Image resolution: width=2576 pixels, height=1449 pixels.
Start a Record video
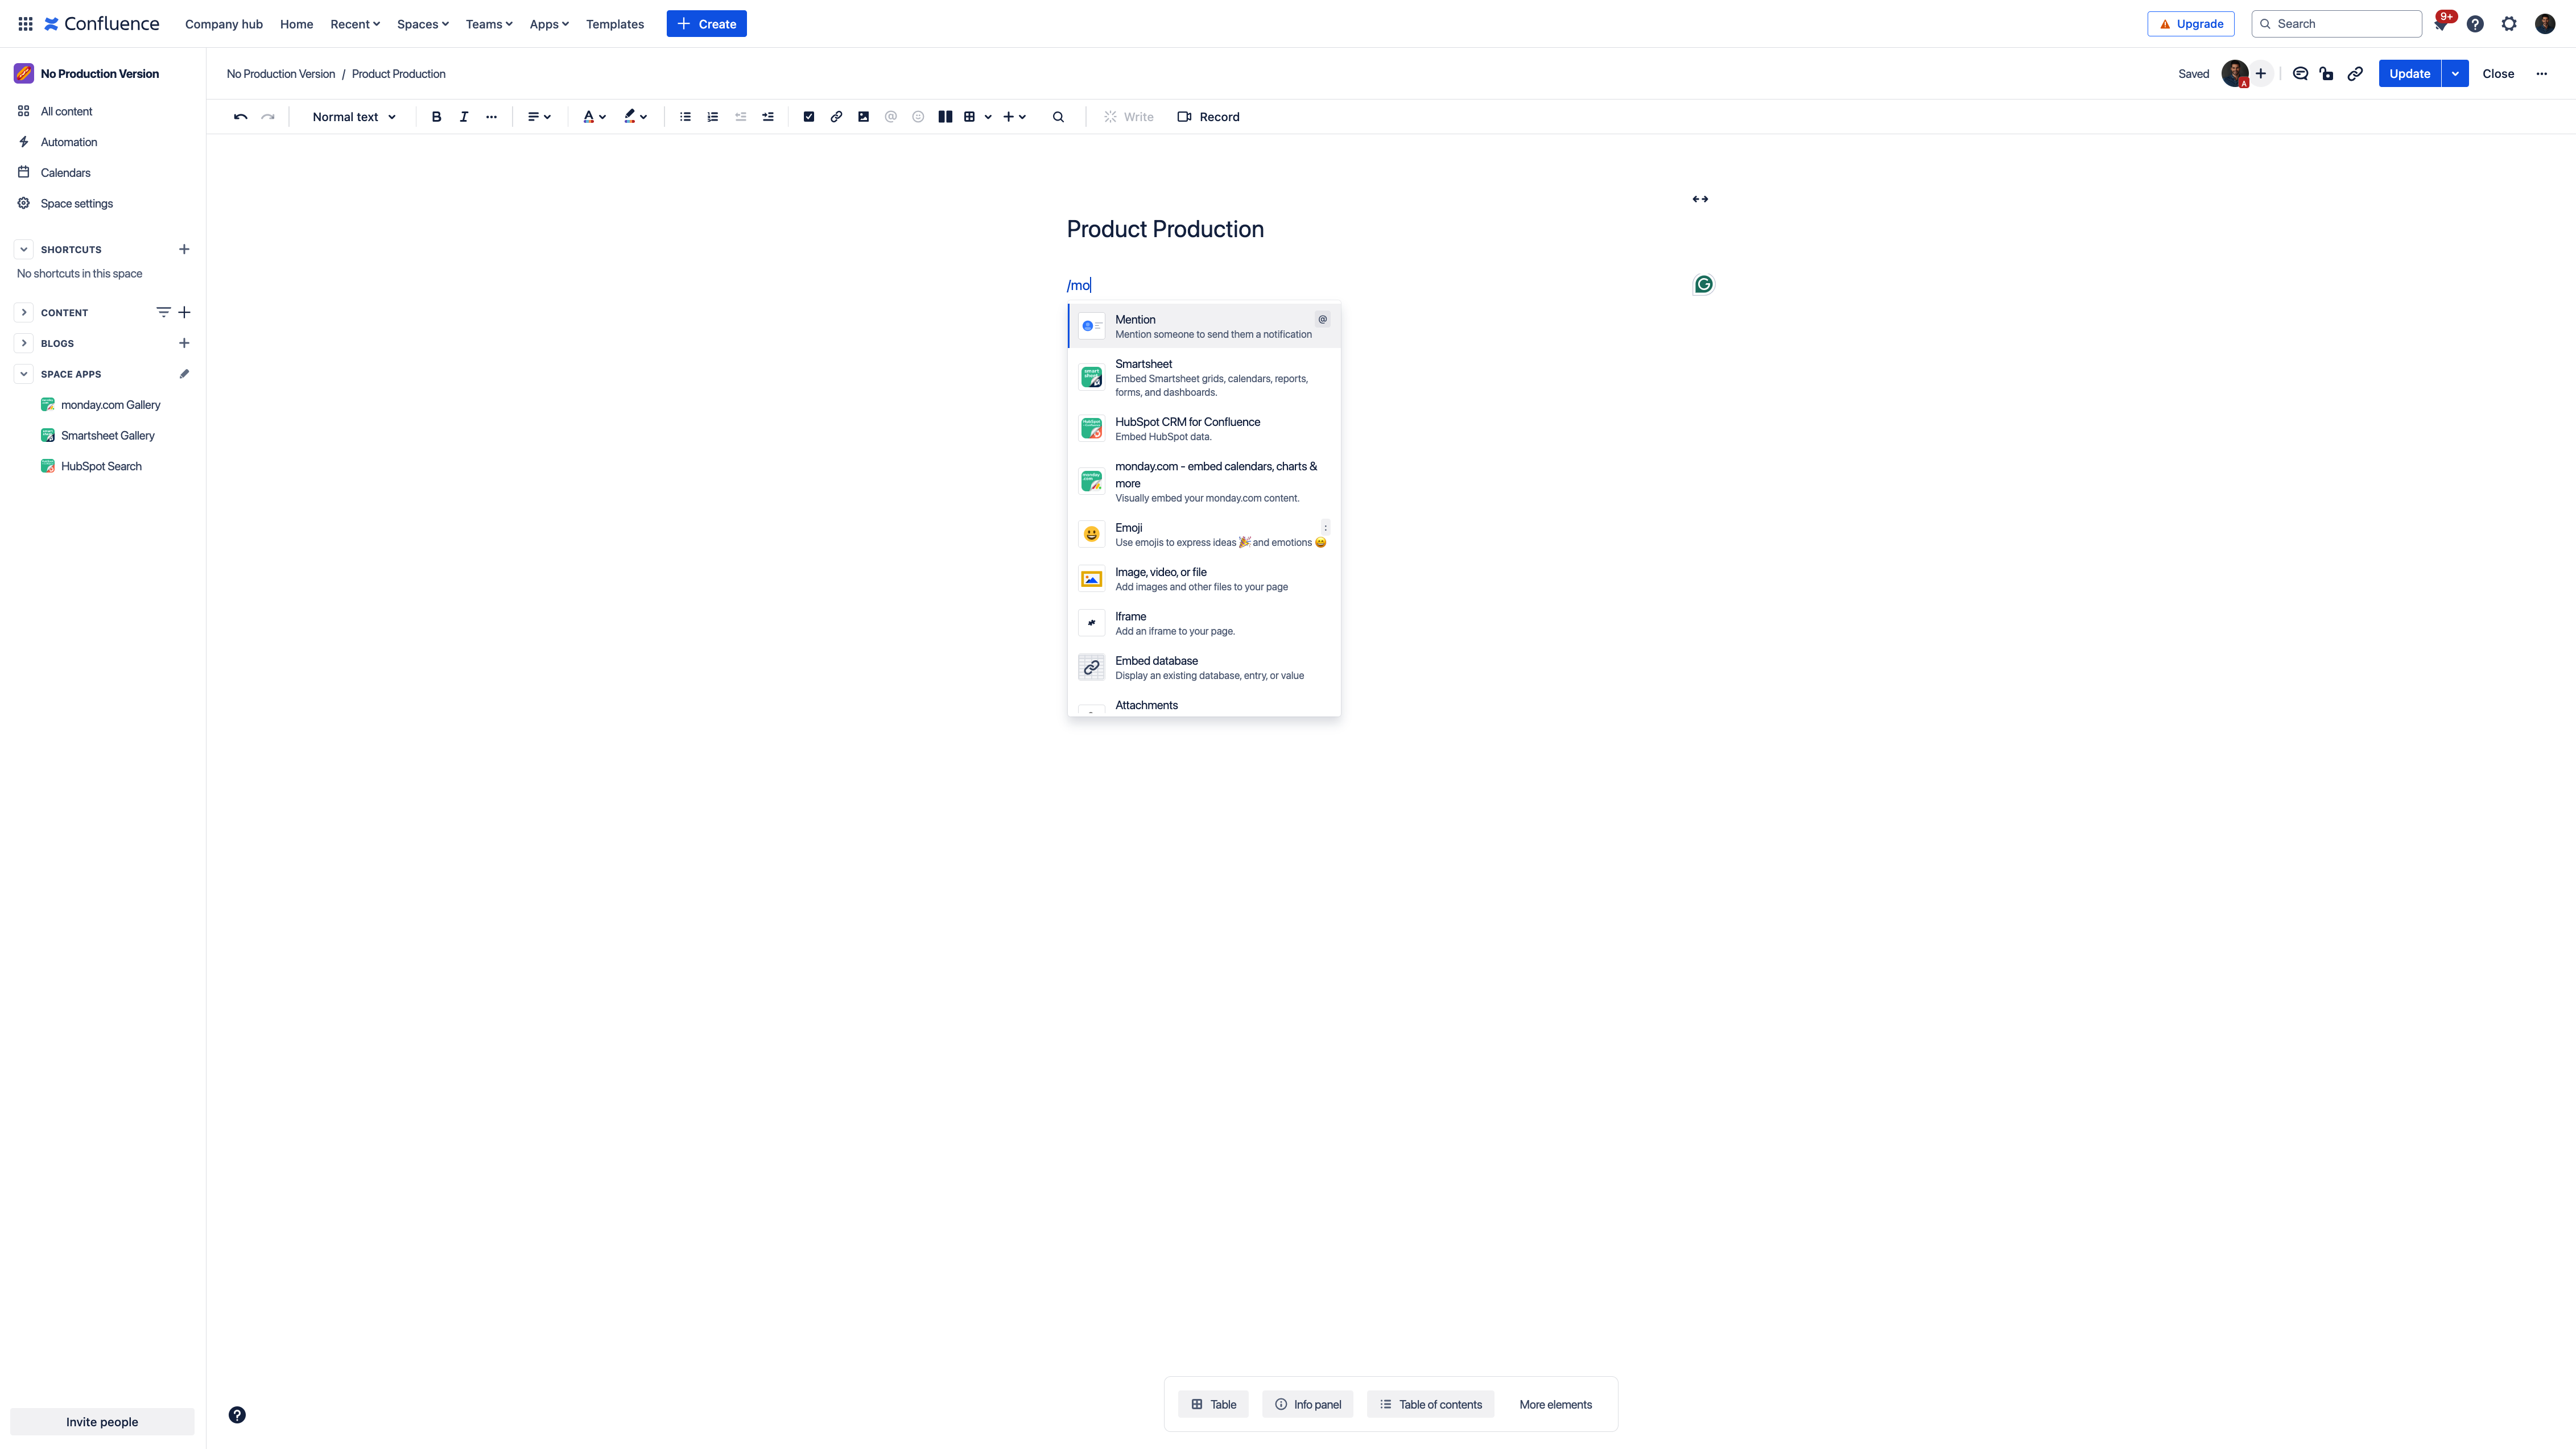(x=1208, y=117)
